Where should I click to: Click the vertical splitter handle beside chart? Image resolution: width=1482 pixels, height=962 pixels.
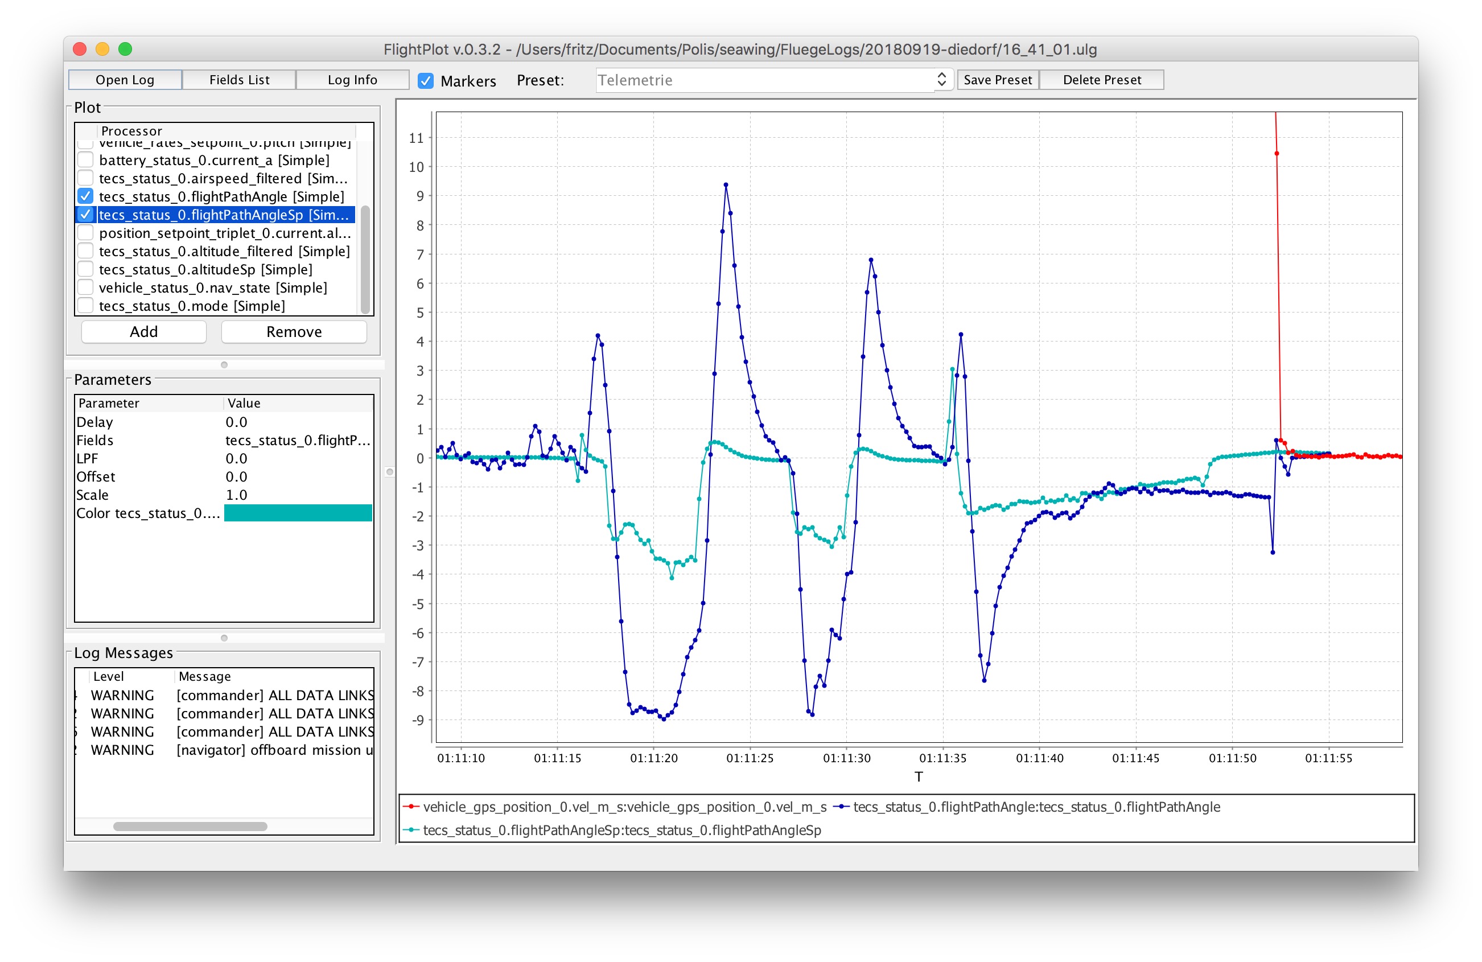[390, 472]
